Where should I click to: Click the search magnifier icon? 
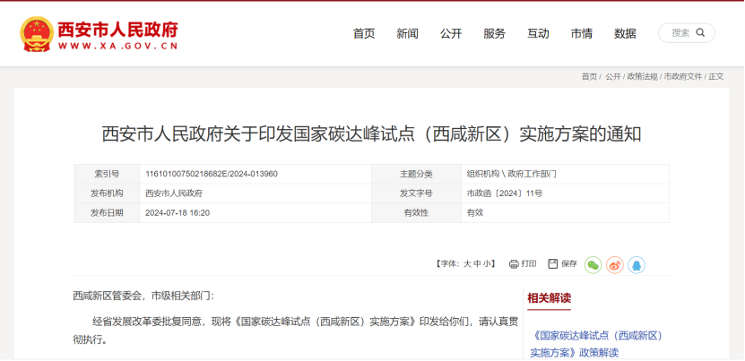click(x=700, y=33)
